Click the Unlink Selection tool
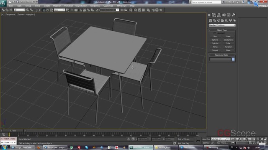 (7, 10)
